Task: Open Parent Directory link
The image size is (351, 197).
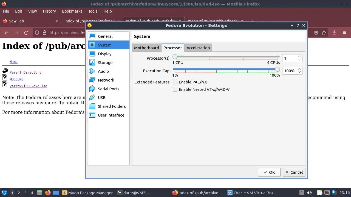Action: (26, 73)
